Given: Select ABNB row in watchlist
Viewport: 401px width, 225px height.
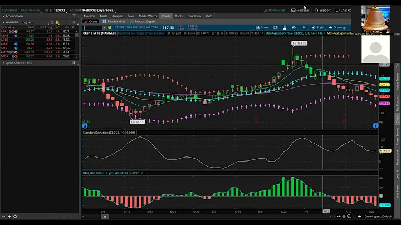Looking at the screenshot, I should click(x=38, y=36).
